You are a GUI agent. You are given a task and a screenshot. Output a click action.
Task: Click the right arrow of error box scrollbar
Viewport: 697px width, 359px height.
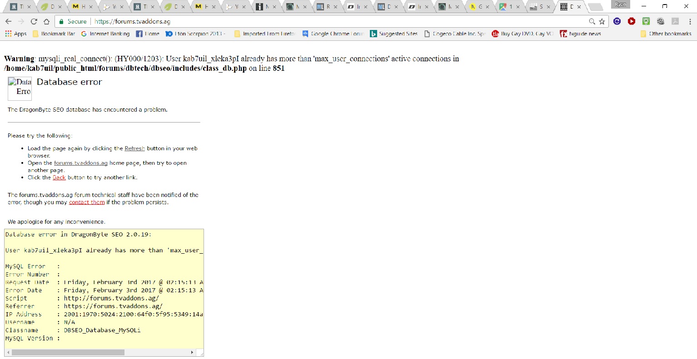(192, 352)
